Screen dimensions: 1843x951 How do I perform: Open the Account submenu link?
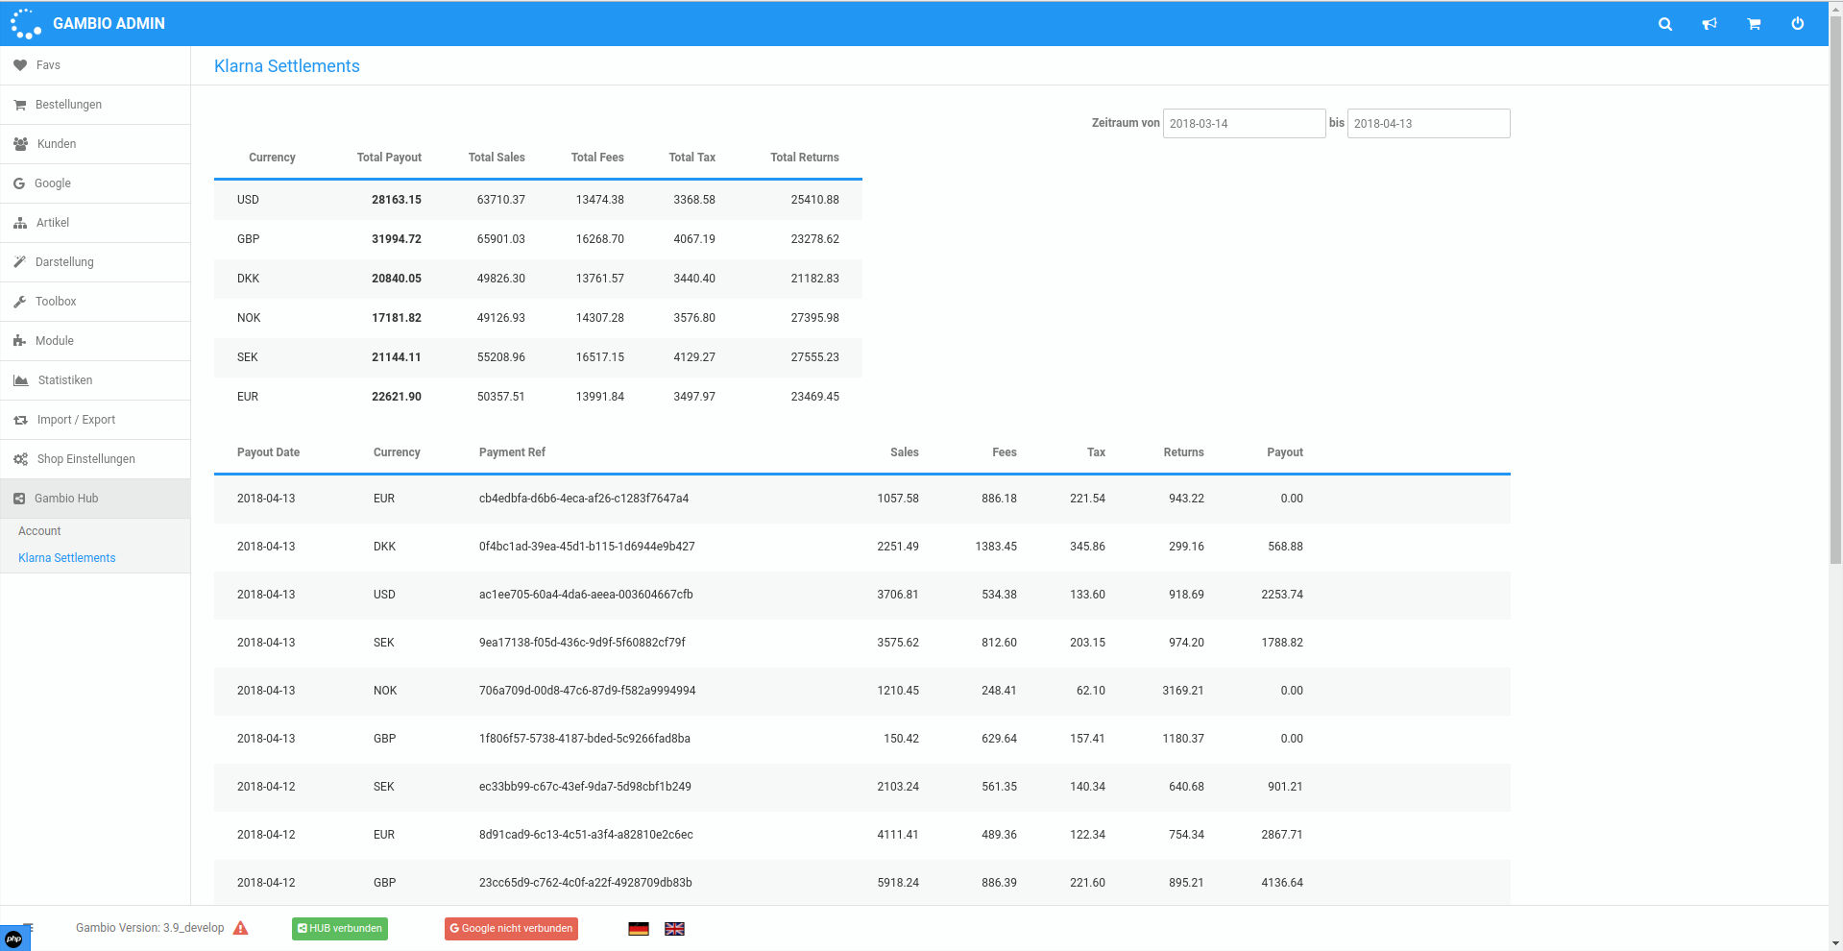(39, 531)
